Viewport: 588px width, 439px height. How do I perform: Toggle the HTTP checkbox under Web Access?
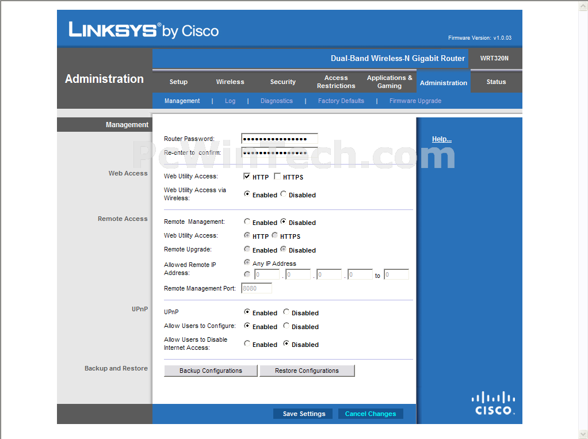click(247, 176)
